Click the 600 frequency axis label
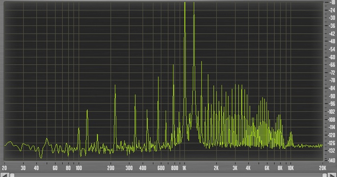Image resolution: width=337 pixels, height=177 pixels. click(161, 168)
